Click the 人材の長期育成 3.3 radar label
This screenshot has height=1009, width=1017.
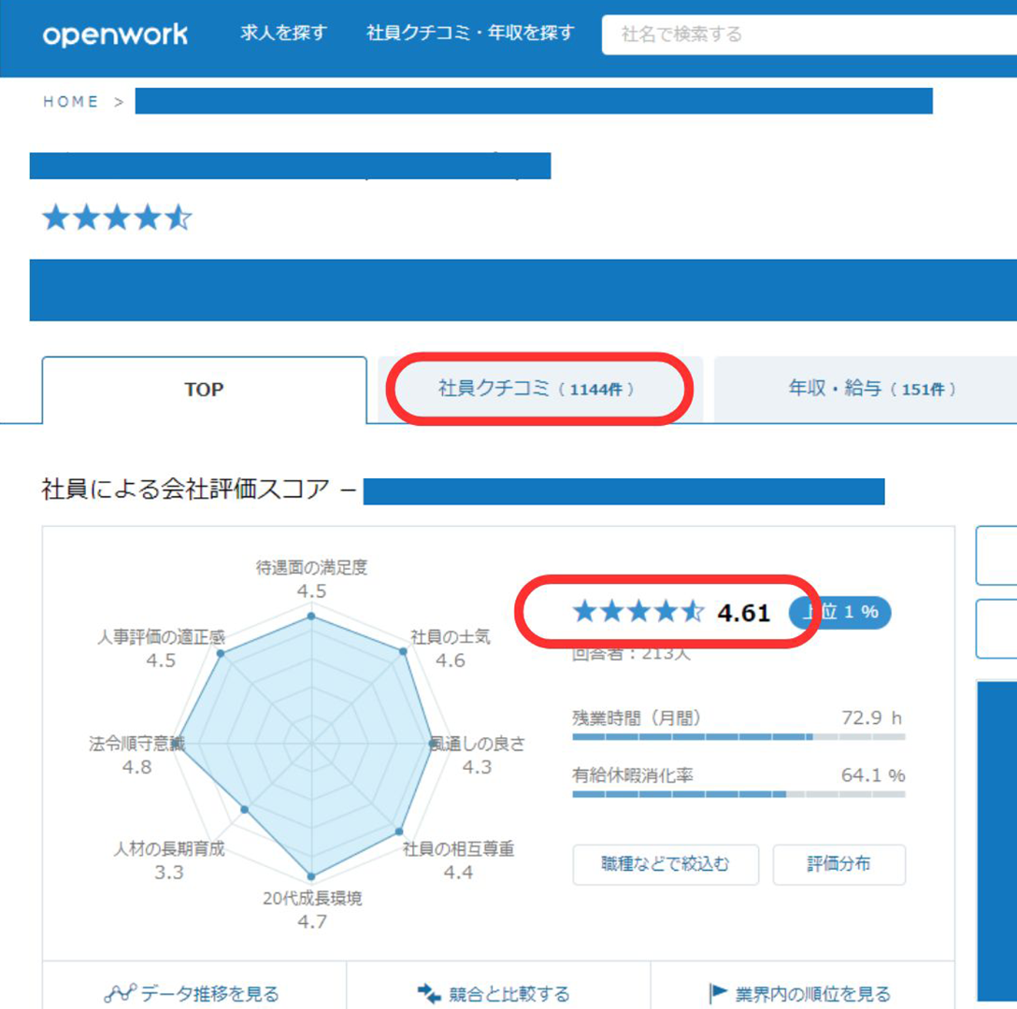[169, 860]
